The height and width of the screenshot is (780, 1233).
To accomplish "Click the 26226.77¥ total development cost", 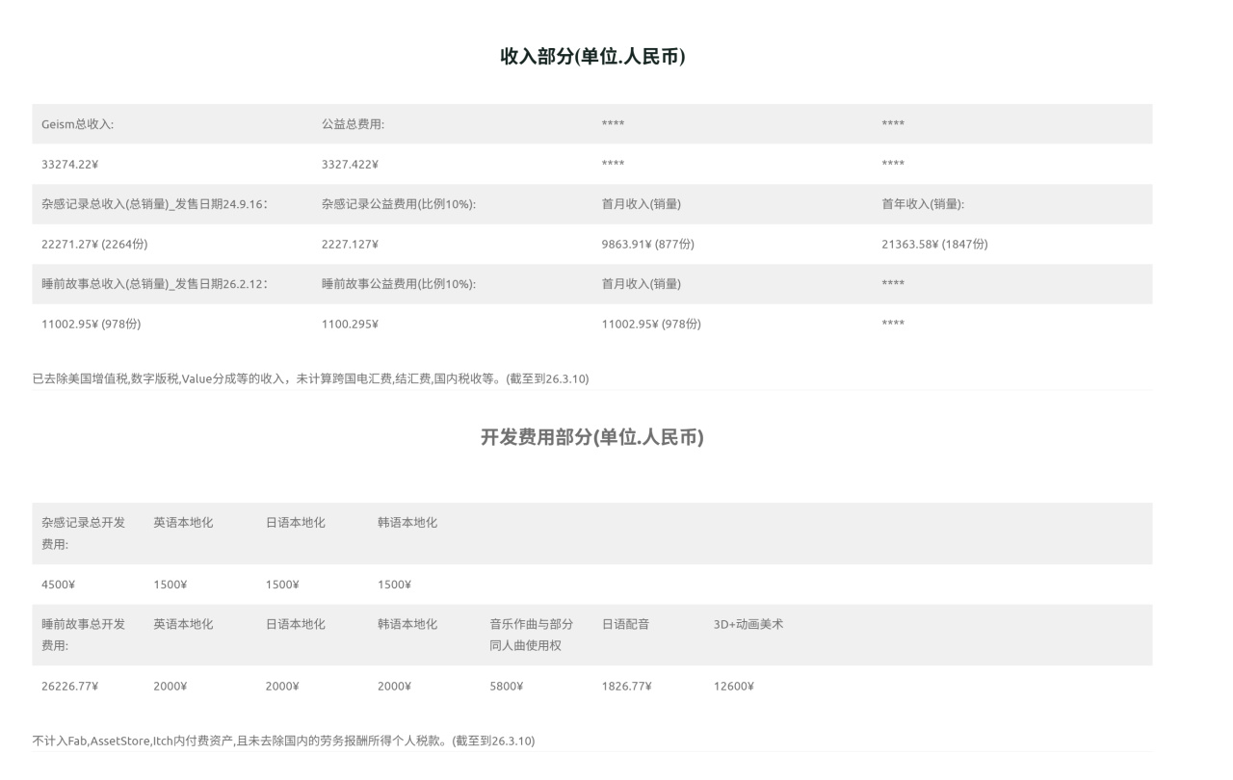I will [70, 687].
